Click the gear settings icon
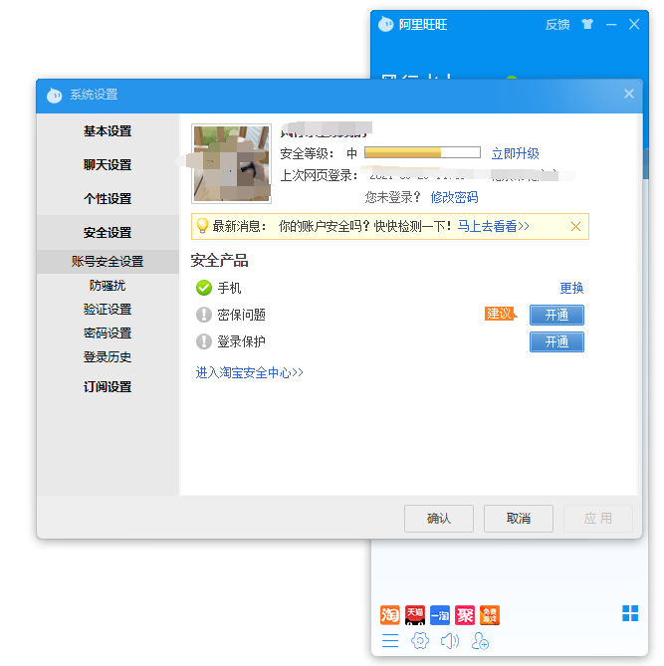The width and height of the screenshot is (664, 666). (420, 641)
